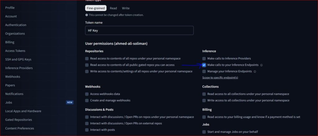The image size is (318, 136).
Task: Enable Access webhooks data permission
Action: click(x=87, y=94)
